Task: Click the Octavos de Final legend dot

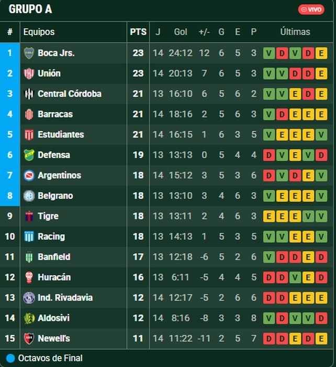Action: click(x=10, y=359)
